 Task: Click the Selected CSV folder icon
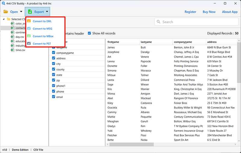(x=8, y=19)
